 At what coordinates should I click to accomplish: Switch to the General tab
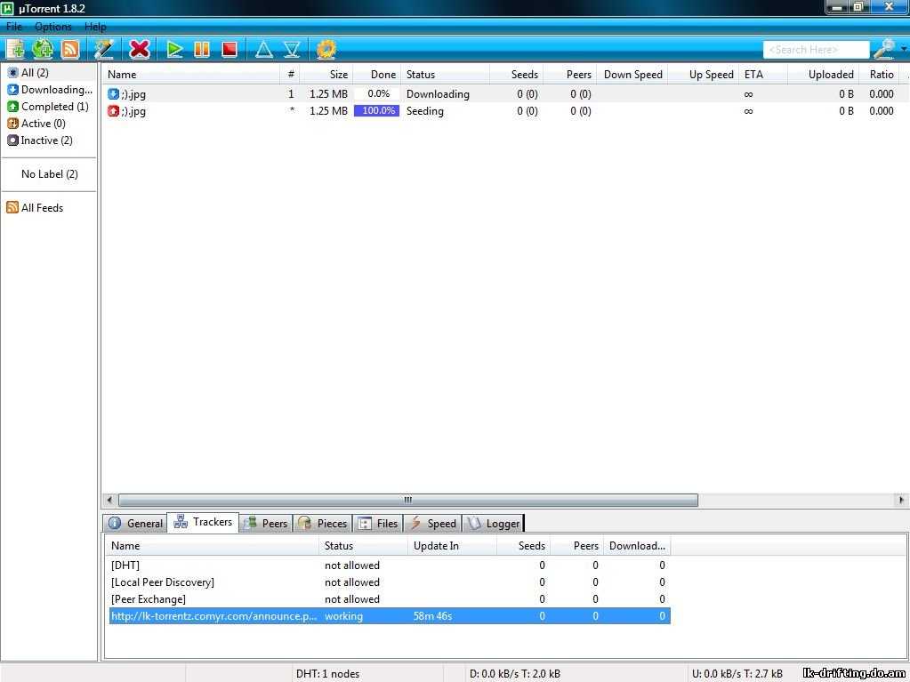(136, 523)
